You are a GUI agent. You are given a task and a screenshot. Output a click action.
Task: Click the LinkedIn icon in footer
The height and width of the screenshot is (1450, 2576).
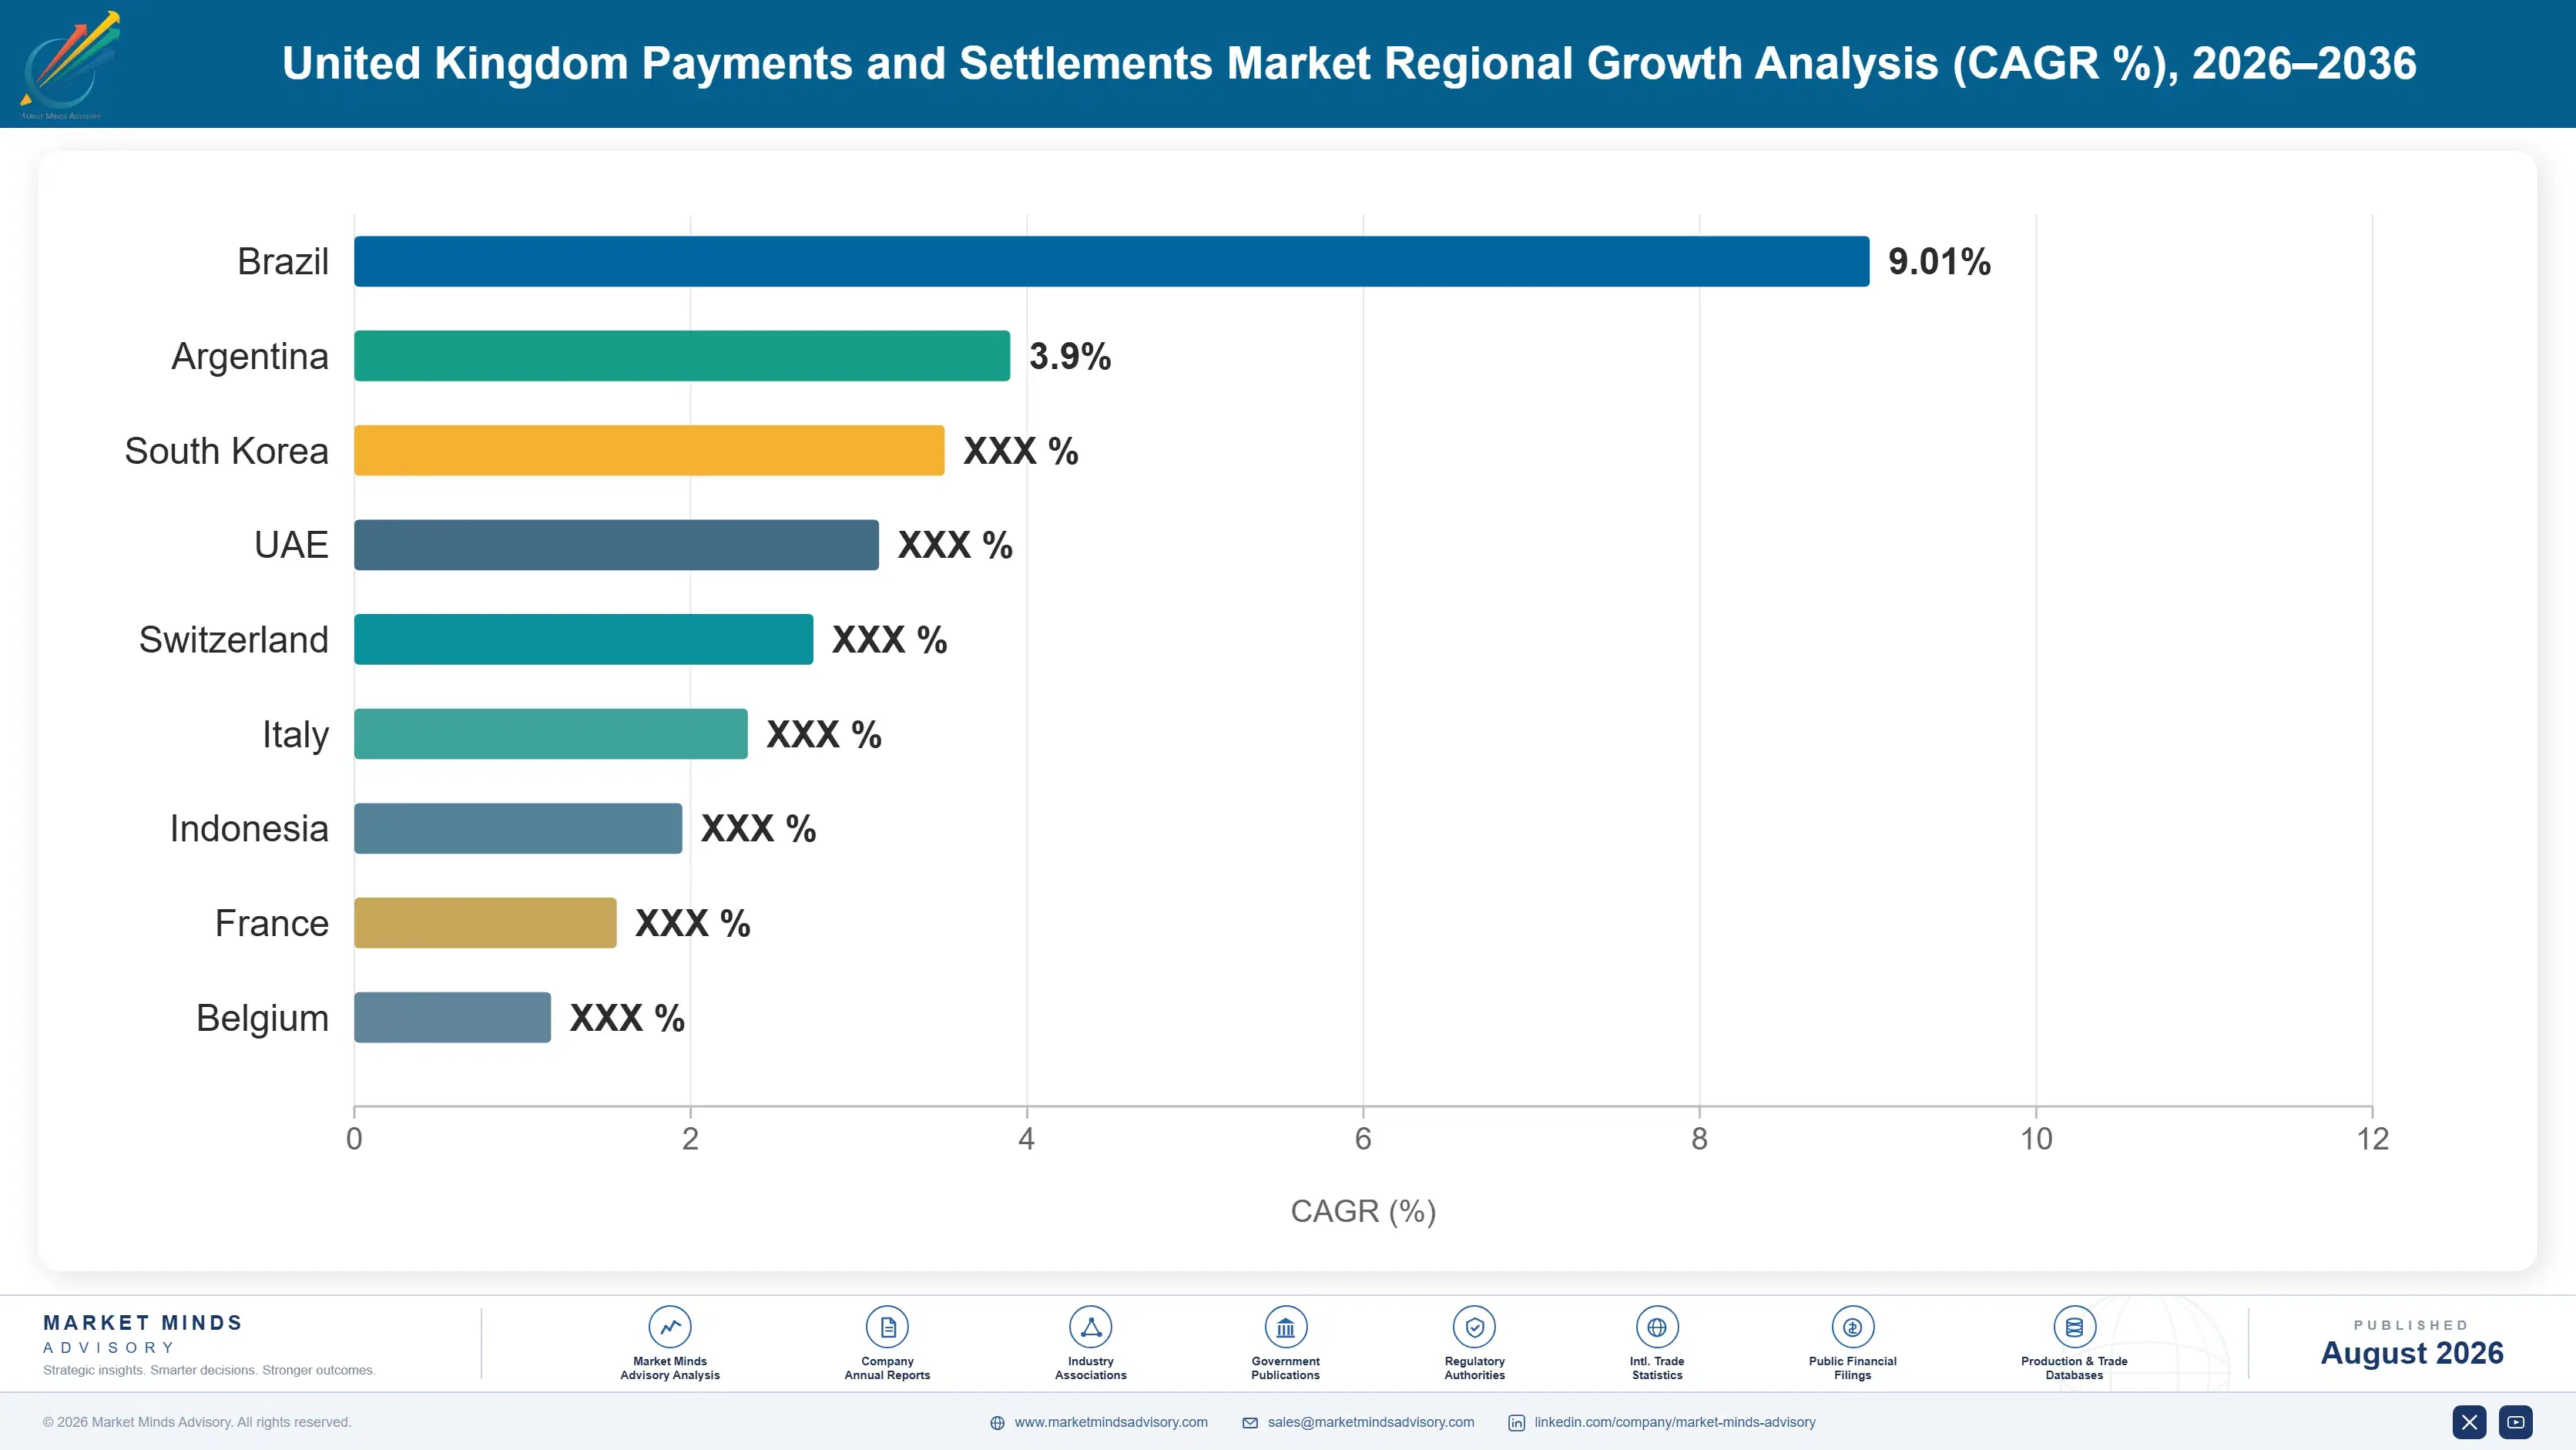[1517, 1423]
